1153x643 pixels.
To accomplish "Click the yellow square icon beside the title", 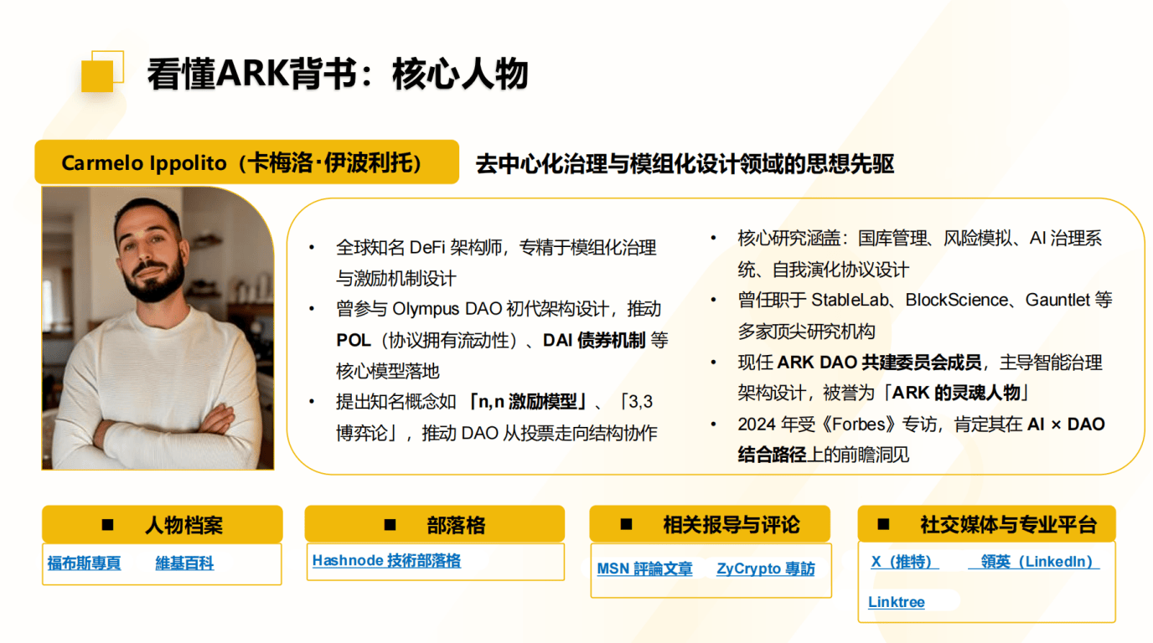I will [100, 73].
